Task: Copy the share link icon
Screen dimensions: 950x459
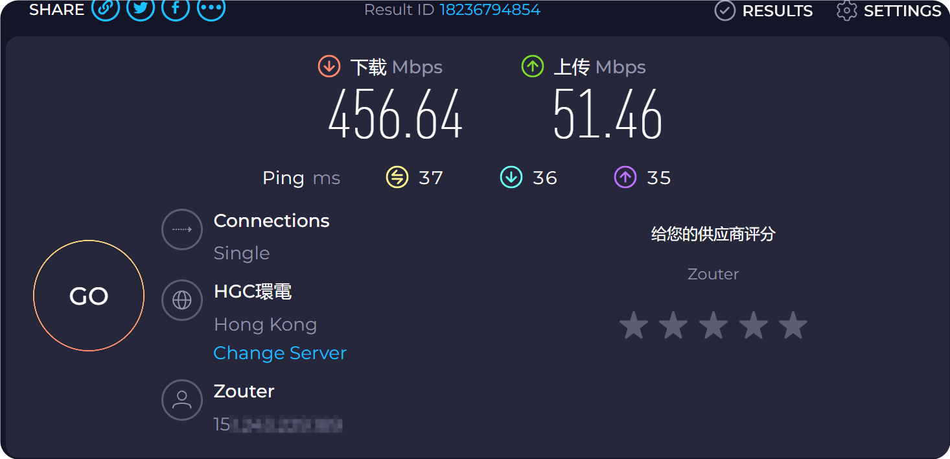Action: pos(106,9)
